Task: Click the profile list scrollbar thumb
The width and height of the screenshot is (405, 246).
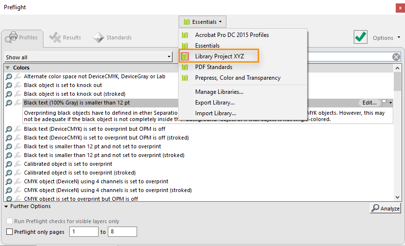Action: 397,81
